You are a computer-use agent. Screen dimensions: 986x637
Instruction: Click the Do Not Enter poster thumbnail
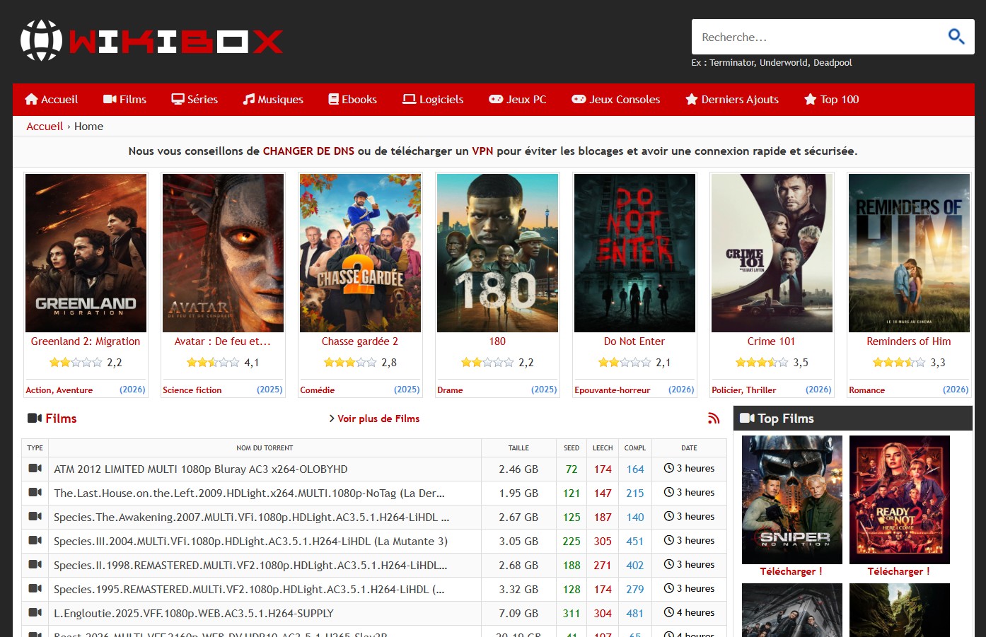pos(634,253)
